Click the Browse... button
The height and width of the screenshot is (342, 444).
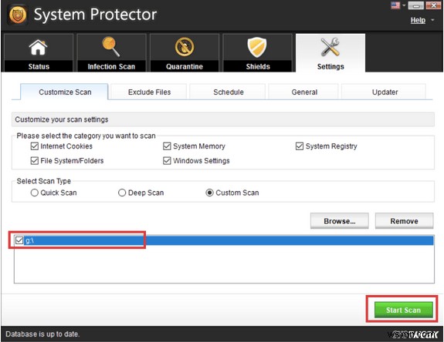(339, 221)
